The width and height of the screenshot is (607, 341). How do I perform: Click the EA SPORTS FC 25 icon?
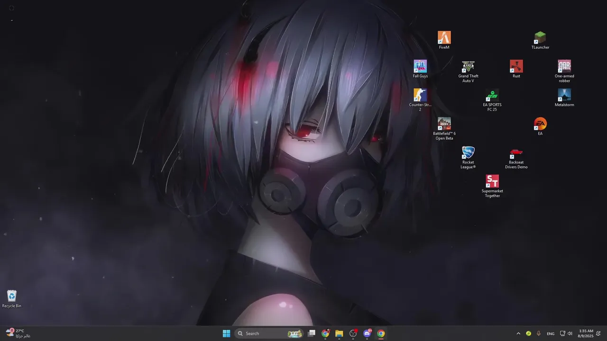pos(492,100)
